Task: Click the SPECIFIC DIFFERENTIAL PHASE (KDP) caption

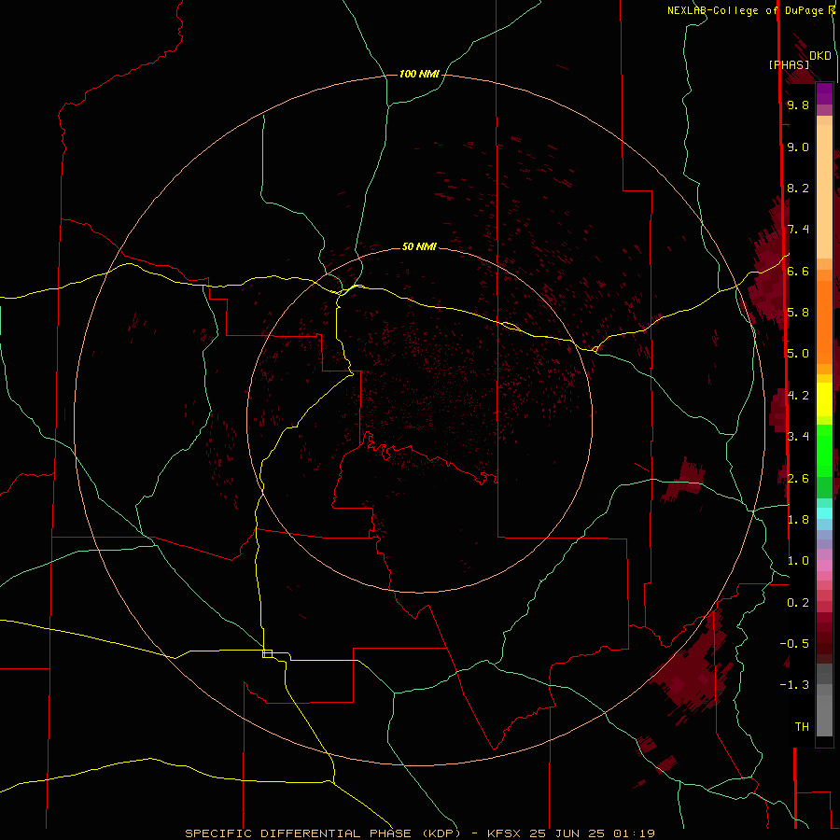Action: point(323,833)
